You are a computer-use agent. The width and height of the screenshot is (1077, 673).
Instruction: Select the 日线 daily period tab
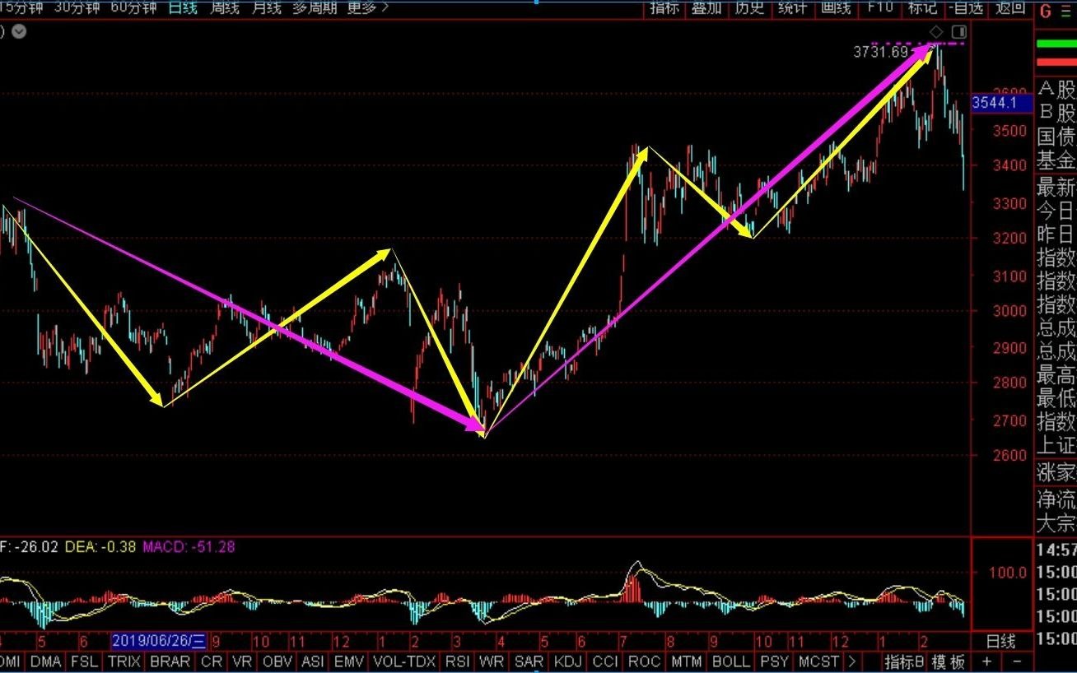[183, 7]
